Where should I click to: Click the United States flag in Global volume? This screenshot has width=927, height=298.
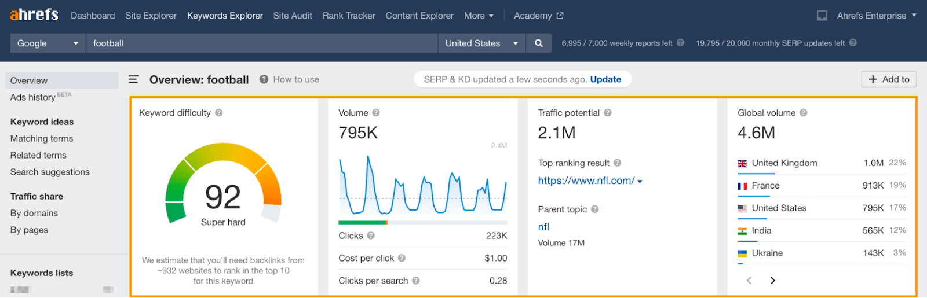(742, 209)
